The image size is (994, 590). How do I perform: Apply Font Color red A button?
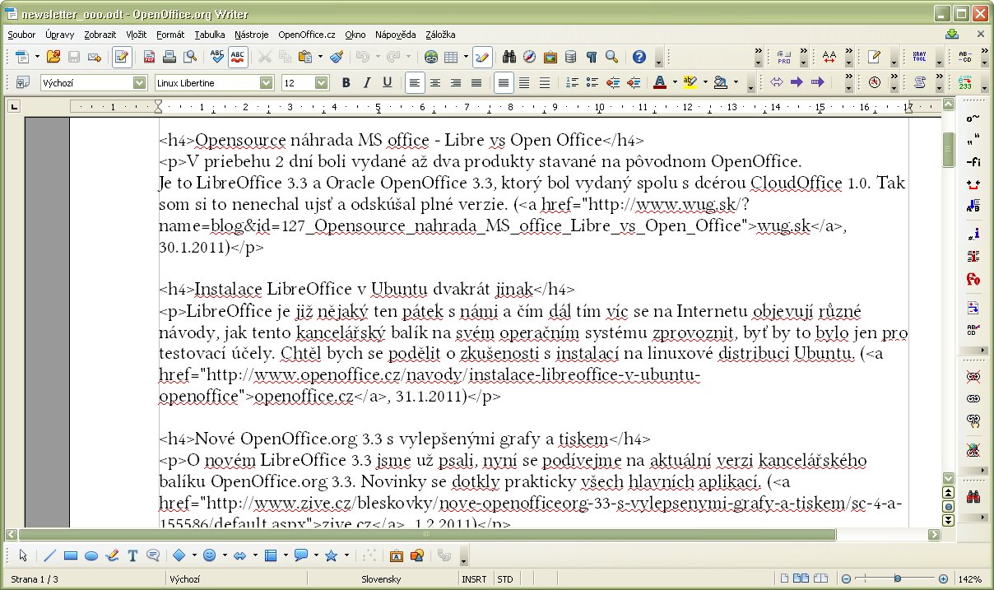[660, 82]
